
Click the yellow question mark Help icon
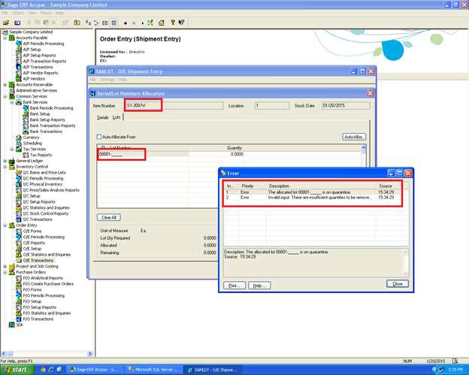point(173,23)
